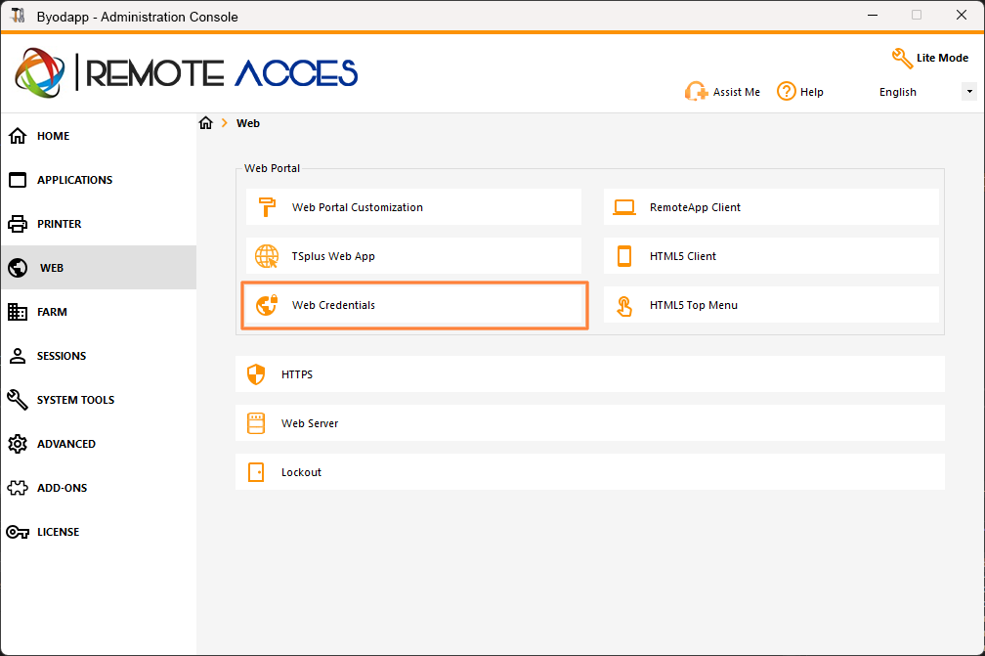Open the SYSTEM TOOLS menu item
985x656 pixels.
point(99,400)
